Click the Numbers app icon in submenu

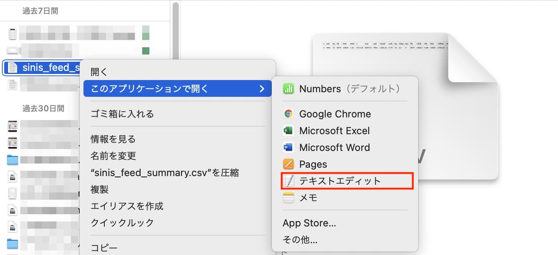pyautogui.click(x=289, y=89)
